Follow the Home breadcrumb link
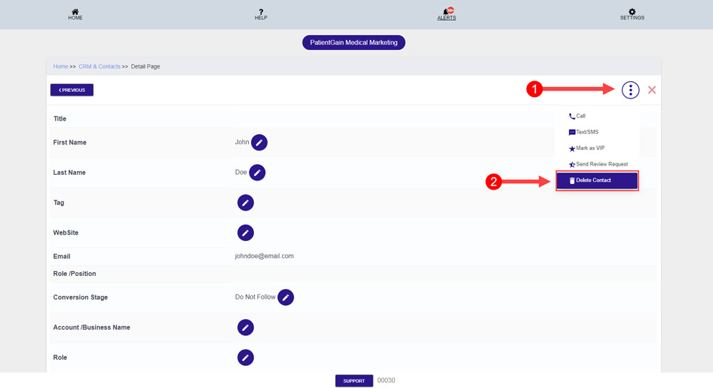This screenshot has height=388, width=713. [x=61, y=66]
